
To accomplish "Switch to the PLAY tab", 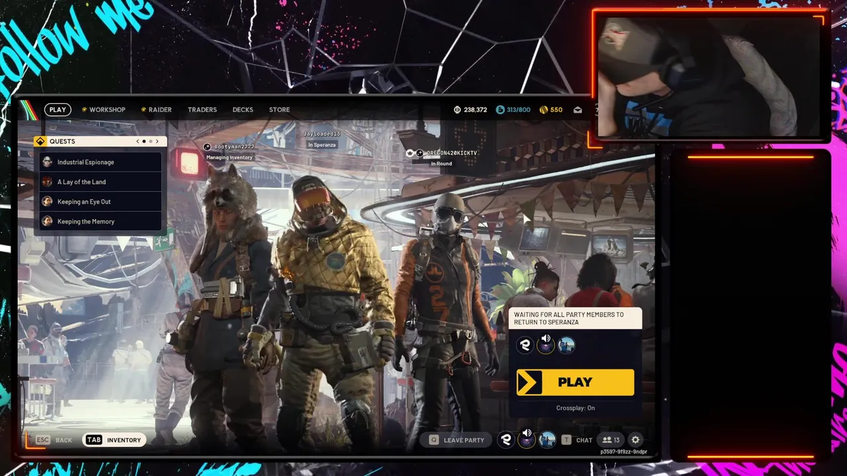I will pyautogui.click(x=58, y=110).
